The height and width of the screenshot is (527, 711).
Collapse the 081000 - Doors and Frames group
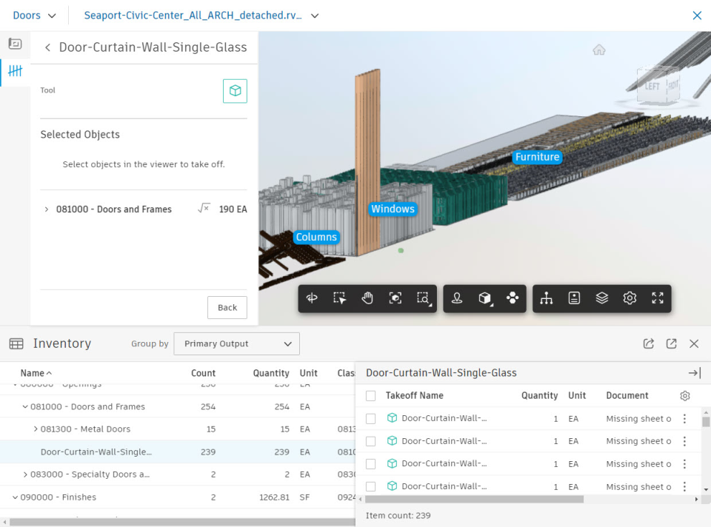[24, 406]
